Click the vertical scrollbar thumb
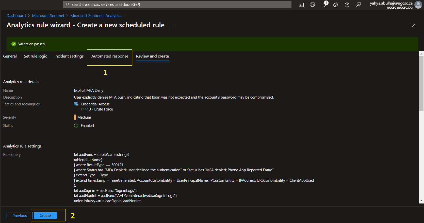This screenshot has height=223, width=424. click(x=421, y=84)
